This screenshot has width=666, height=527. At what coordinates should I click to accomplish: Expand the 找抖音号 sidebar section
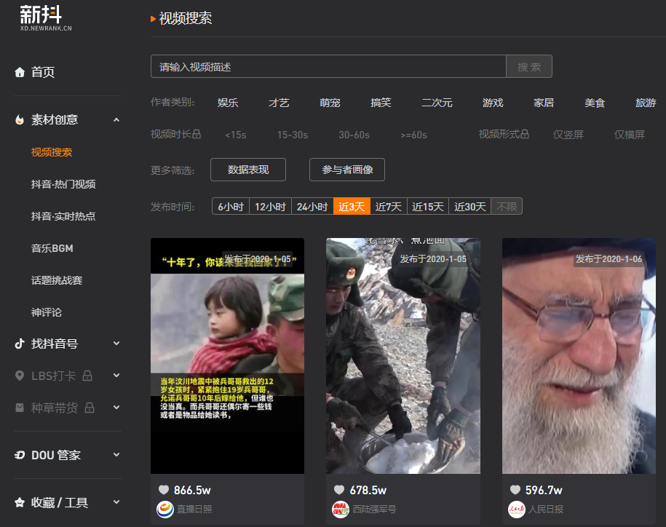pos(115,343)
